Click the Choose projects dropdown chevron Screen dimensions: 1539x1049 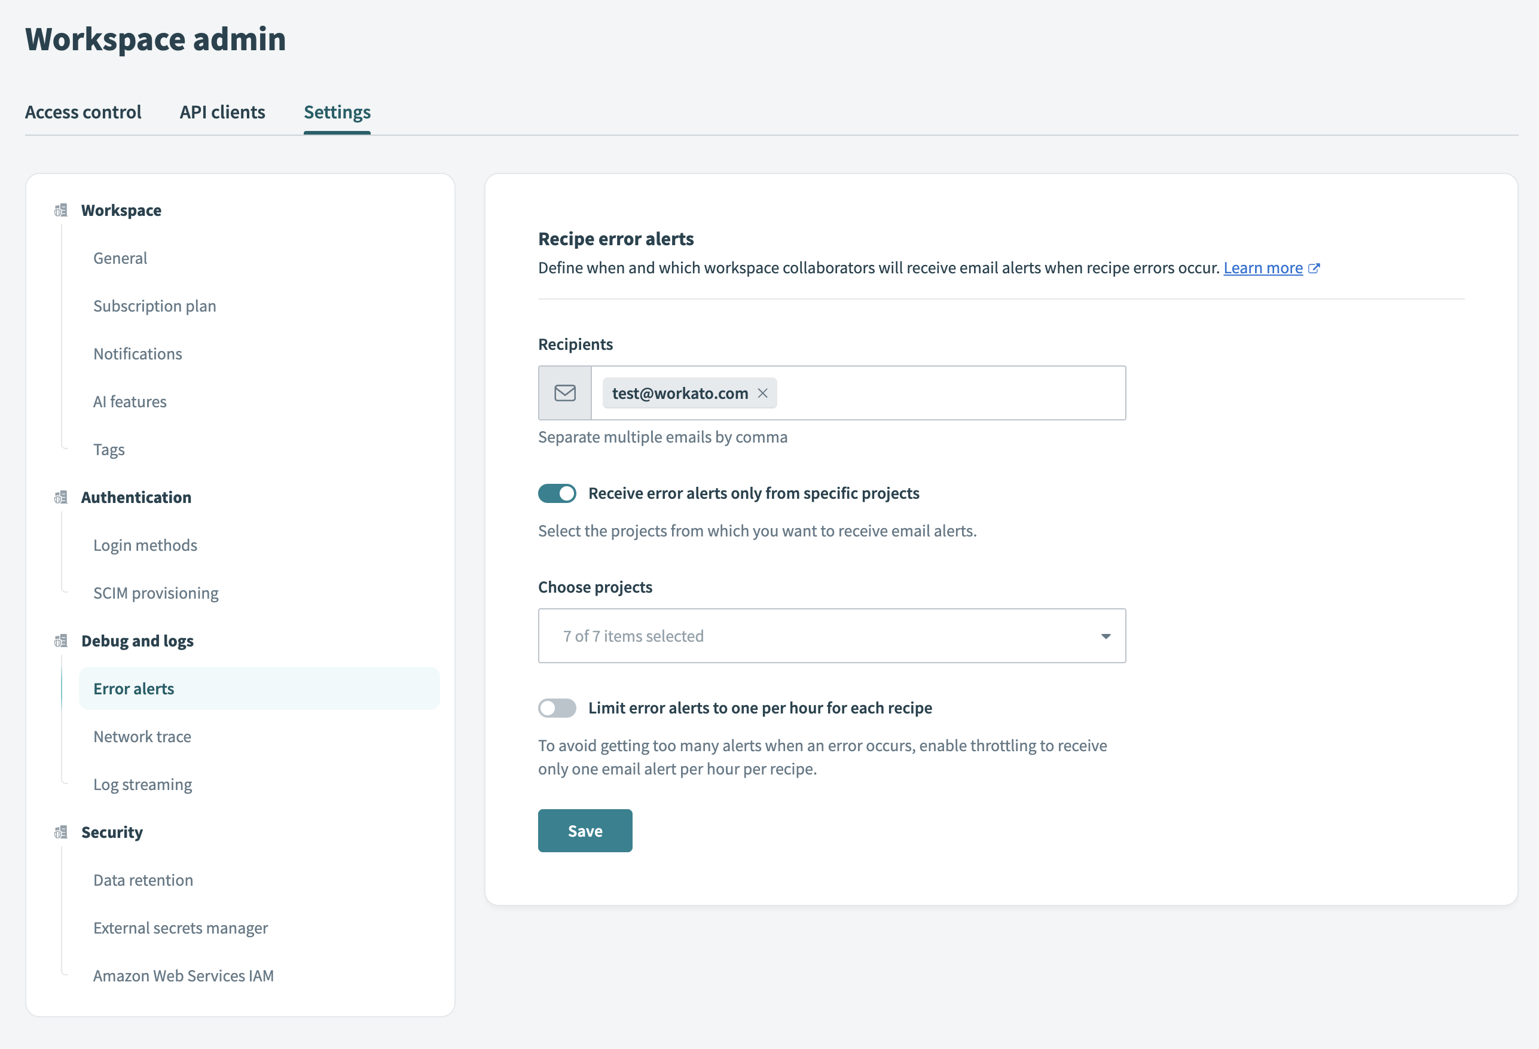tap(1106, 636)
